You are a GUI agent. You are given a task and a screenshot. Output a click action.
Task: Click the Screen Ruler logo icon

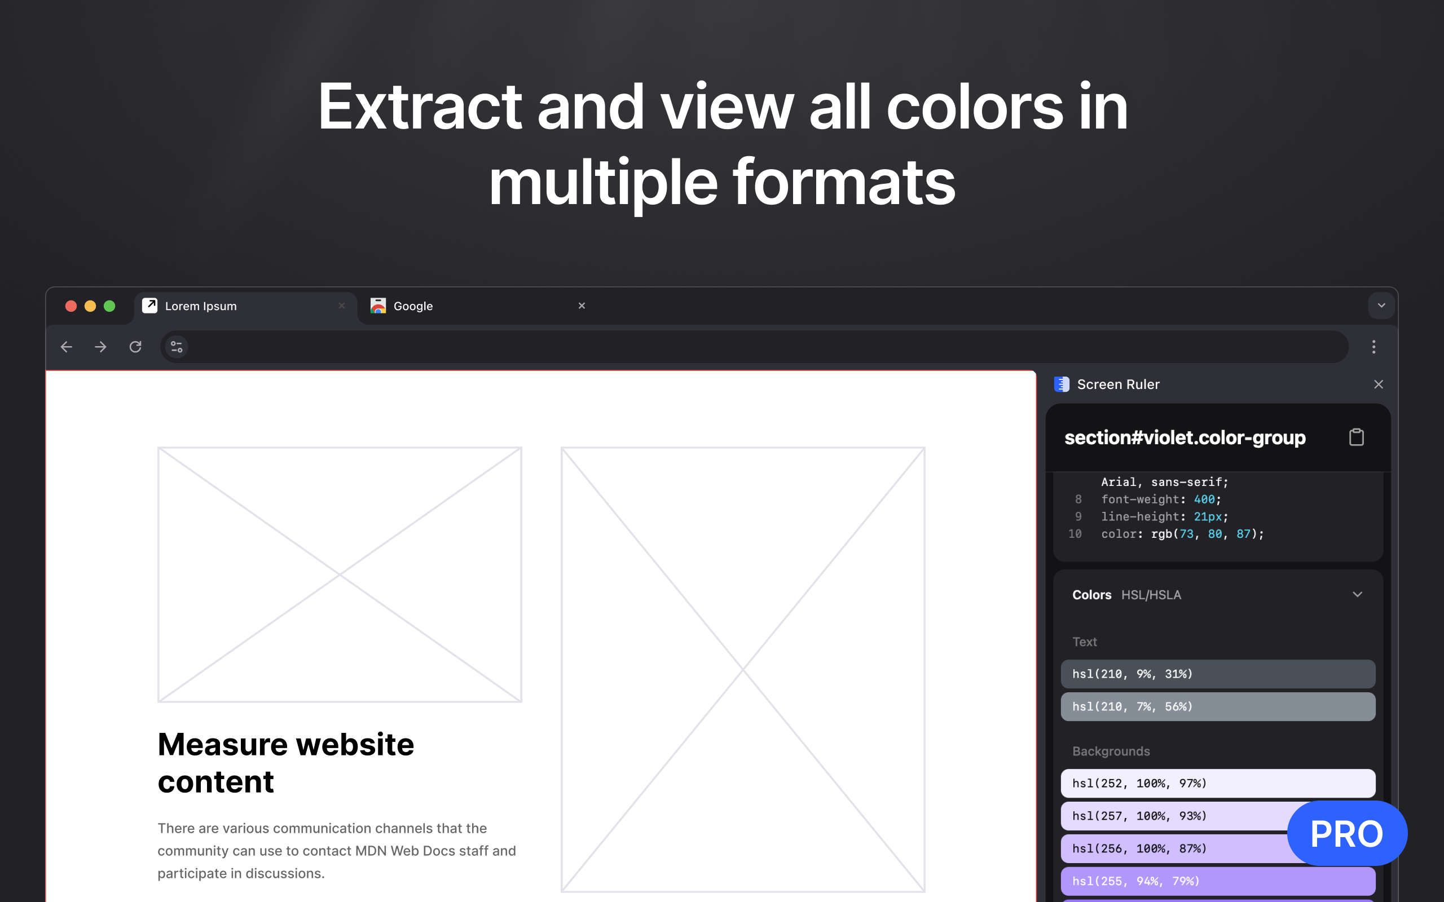(x=1062, y=384)
